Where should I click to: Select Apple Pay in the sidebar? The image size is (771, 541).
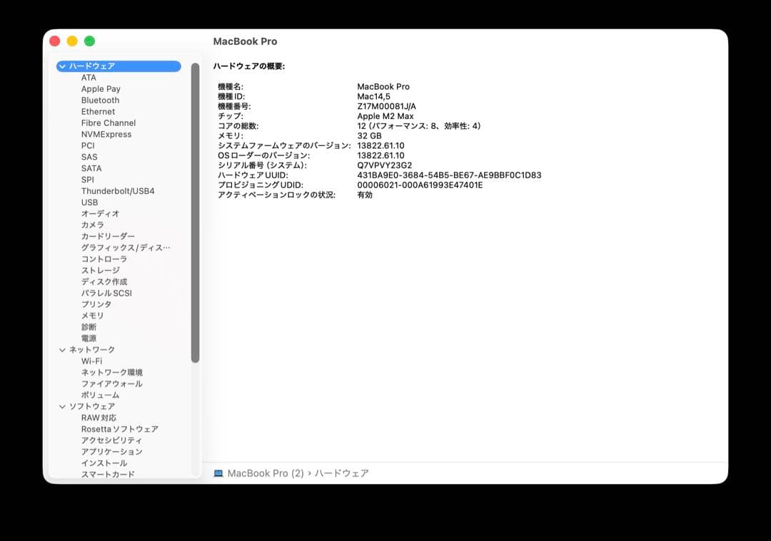(x=101, y=88)
